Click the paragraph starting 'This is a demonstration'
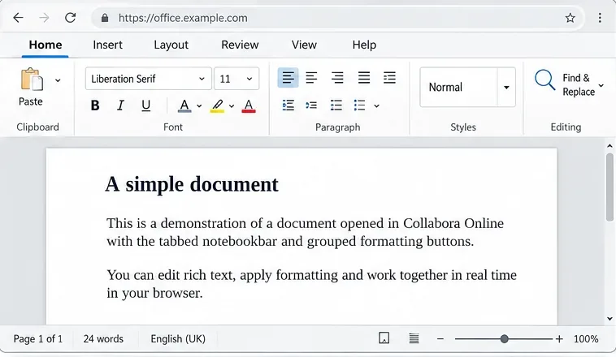 tap(305, 232)
